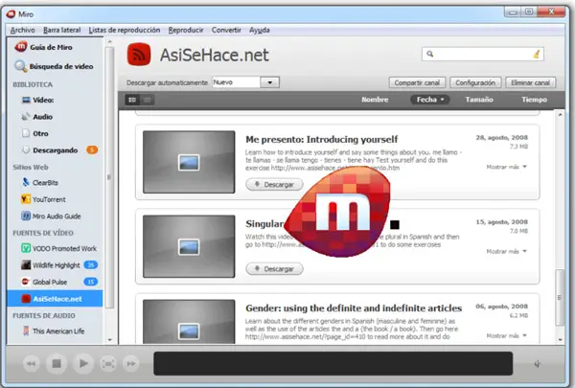Click item list scroll down arrow
Screen dimensions: 575x388
click(560, 339)
